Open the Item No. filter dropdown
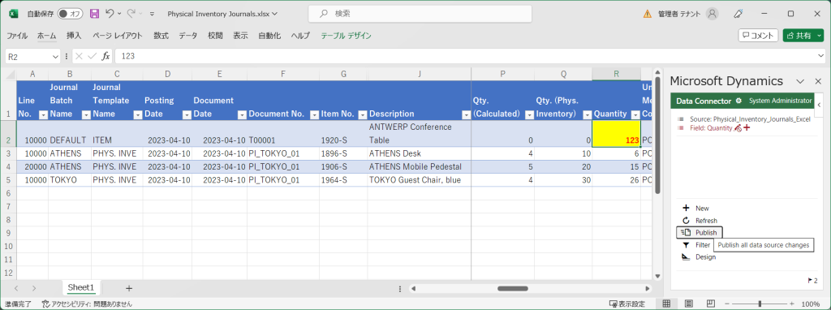This screenshot has width=831, height=310. 363,114
